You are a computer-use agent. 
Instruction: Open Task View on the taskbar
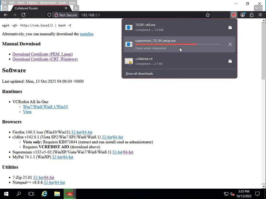31,194
